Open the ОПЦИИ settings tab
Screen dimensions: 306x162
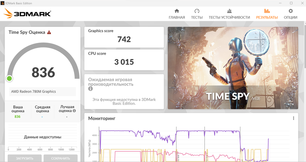tap(290, 14)
